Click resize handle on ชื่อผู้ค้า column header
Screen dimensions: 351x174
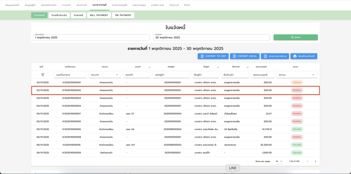[x=217, y=67]
